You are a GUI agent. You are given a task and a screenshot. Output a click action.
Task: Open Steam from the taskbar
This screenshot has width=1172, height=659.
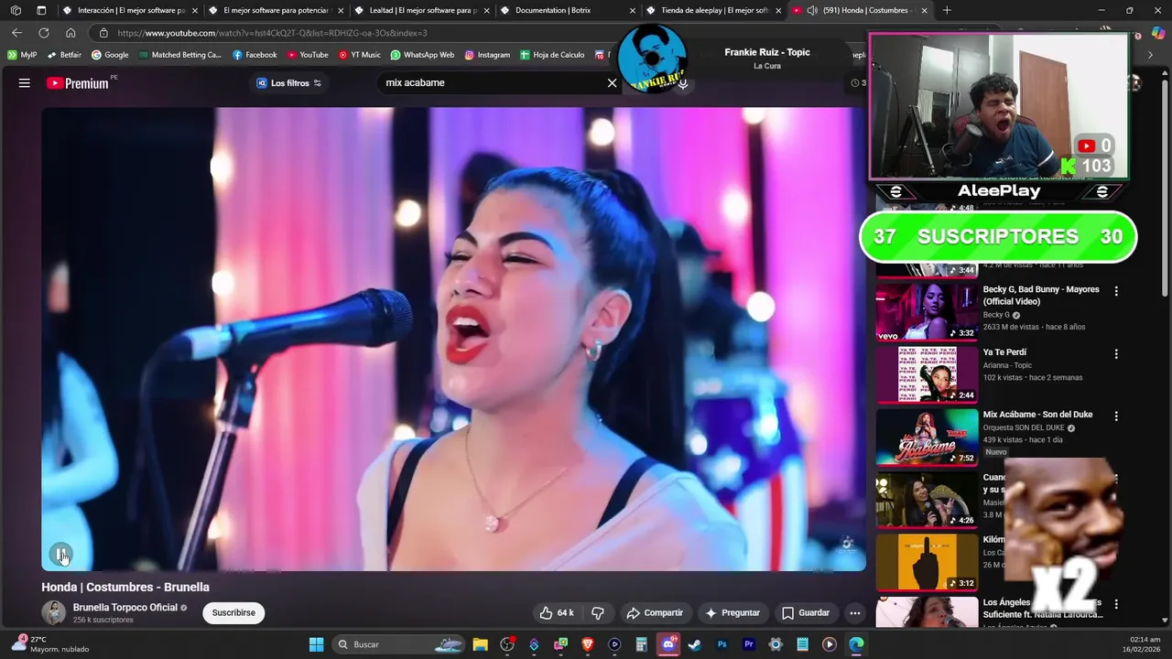[x=695, y=644]
